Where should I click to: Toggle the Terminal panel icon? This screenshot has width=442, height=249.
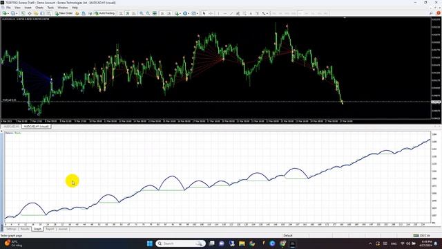(42, 13)
